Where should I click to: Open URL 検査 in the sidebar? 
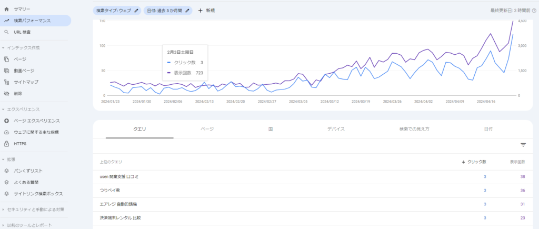coord(22,32)
